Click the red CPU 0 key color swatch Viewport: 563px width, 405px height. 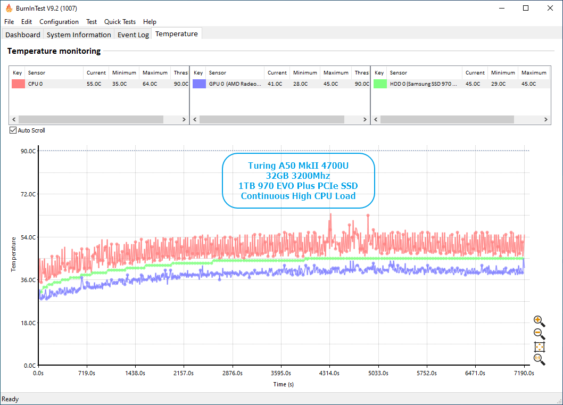pyautogui.click(x=18, y=84)
